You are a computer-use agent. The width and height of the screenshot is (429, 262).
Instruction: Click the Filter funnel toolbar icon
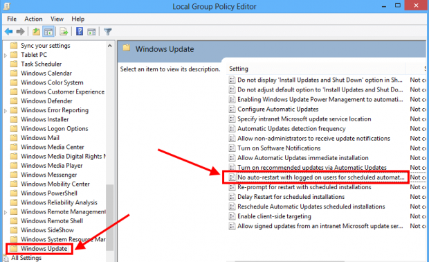pyautogui.click(x=108, y=32)
